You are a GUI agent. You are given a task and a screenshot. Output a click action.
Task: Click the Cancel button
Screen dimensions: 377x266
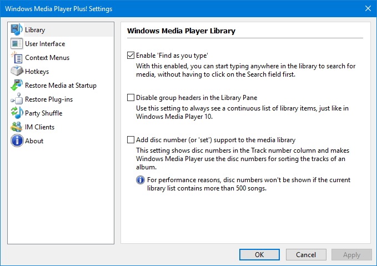(306, 254)
